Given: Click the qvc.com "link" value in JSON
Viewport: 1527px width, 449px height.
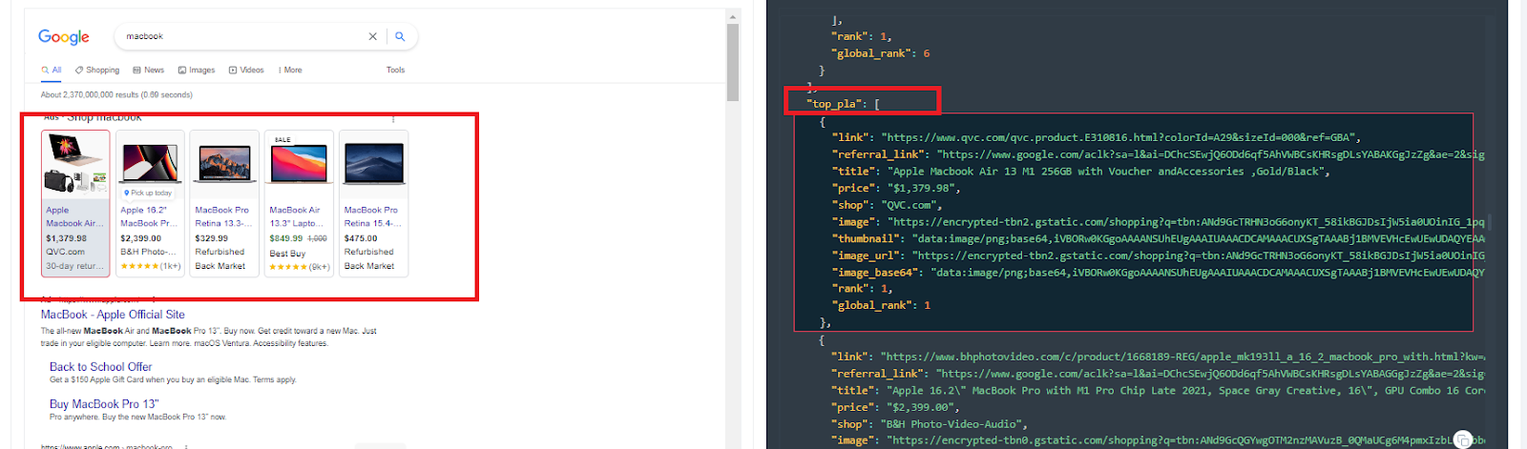Looking at the screenshot, I should click(1121, 137).
